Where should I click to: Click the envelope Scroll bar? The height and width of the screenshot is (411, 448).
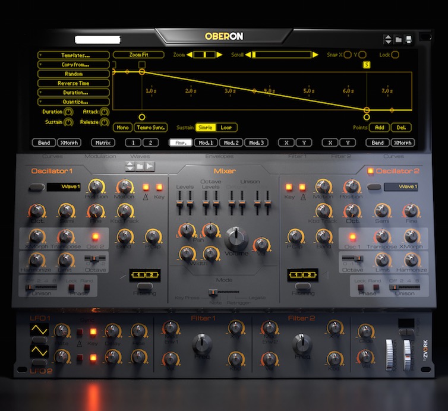pyautogui.click(x=282, y=55)
